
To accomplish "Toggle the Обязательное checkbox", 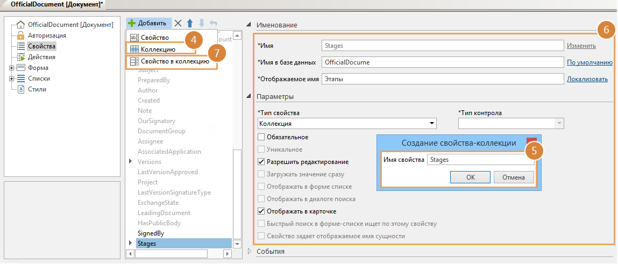I will coord(261,137).
